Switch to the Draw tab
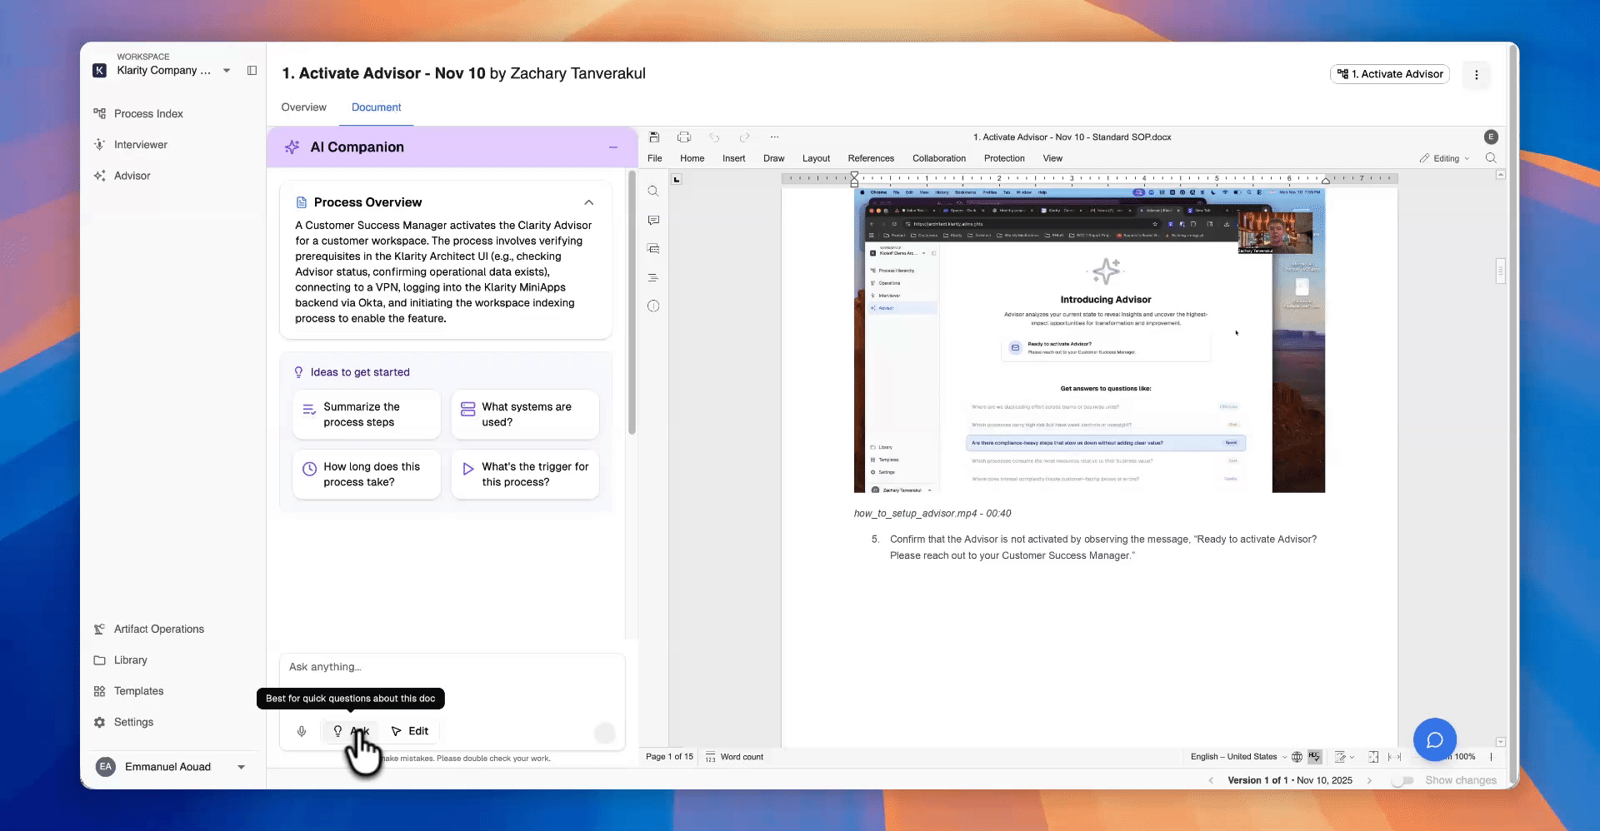Screen dimensions: 1600x831 (773, 158)
